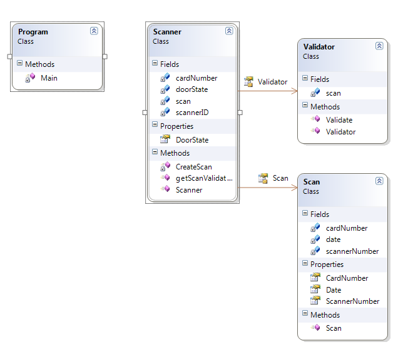Click the Main method icon in Program

point(30,78)
